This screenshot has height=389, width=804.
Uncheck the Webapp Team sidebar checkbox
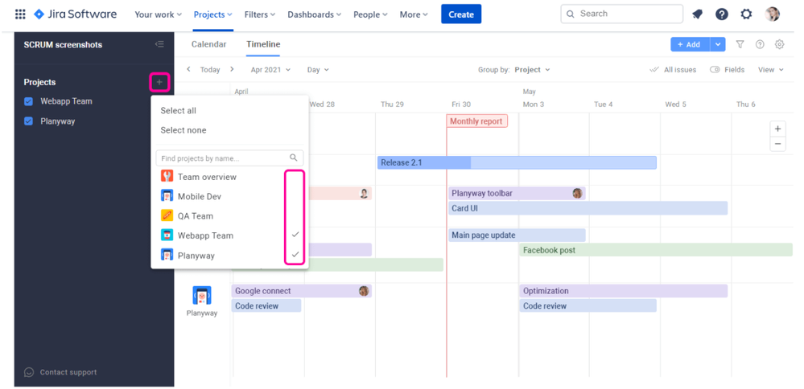click(29, 101)
